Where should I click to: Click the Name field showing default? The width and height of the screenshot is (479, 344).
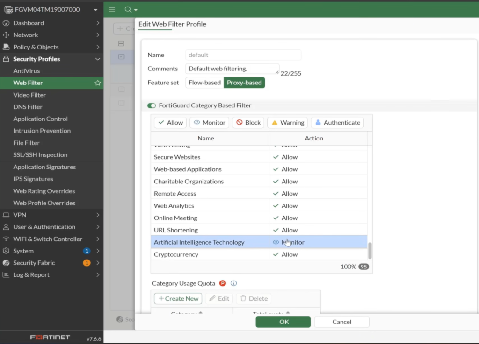tap(243, 55)
